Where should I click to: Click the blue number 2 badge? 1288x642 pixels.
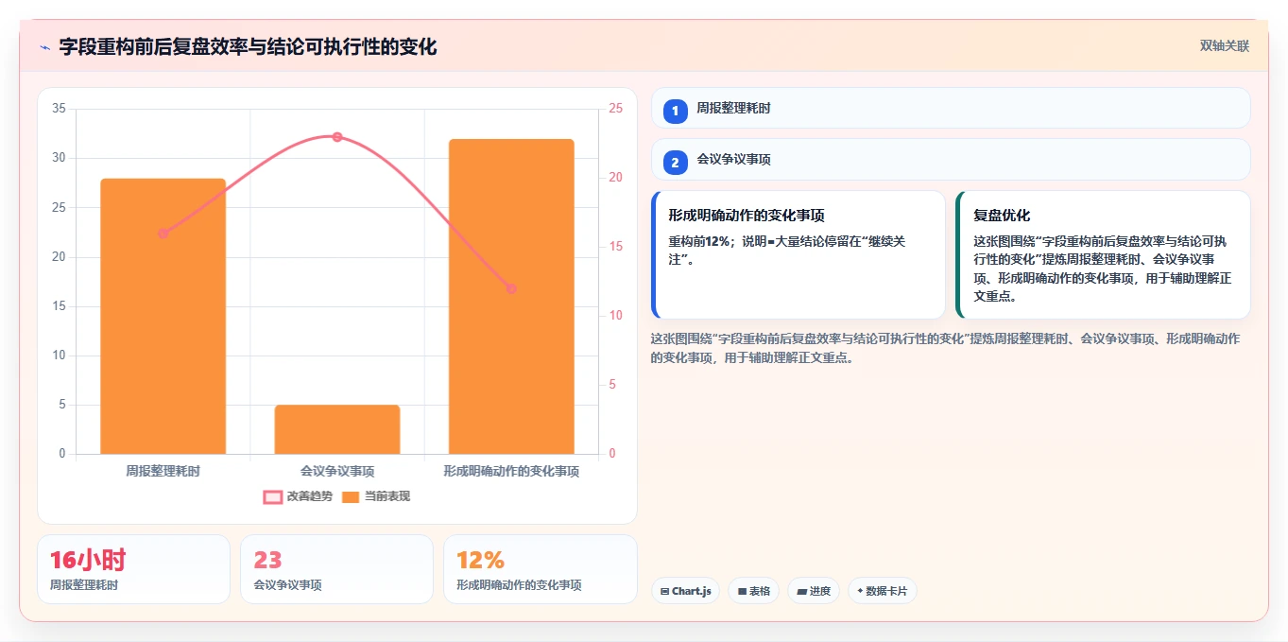[675, 163]
